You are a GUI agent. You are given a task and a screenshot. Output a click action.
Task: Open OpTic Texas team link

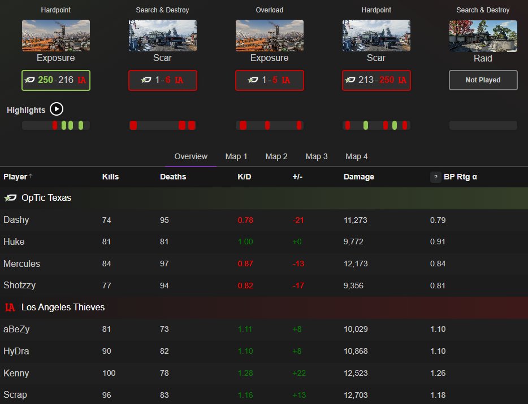coord(46,197)
